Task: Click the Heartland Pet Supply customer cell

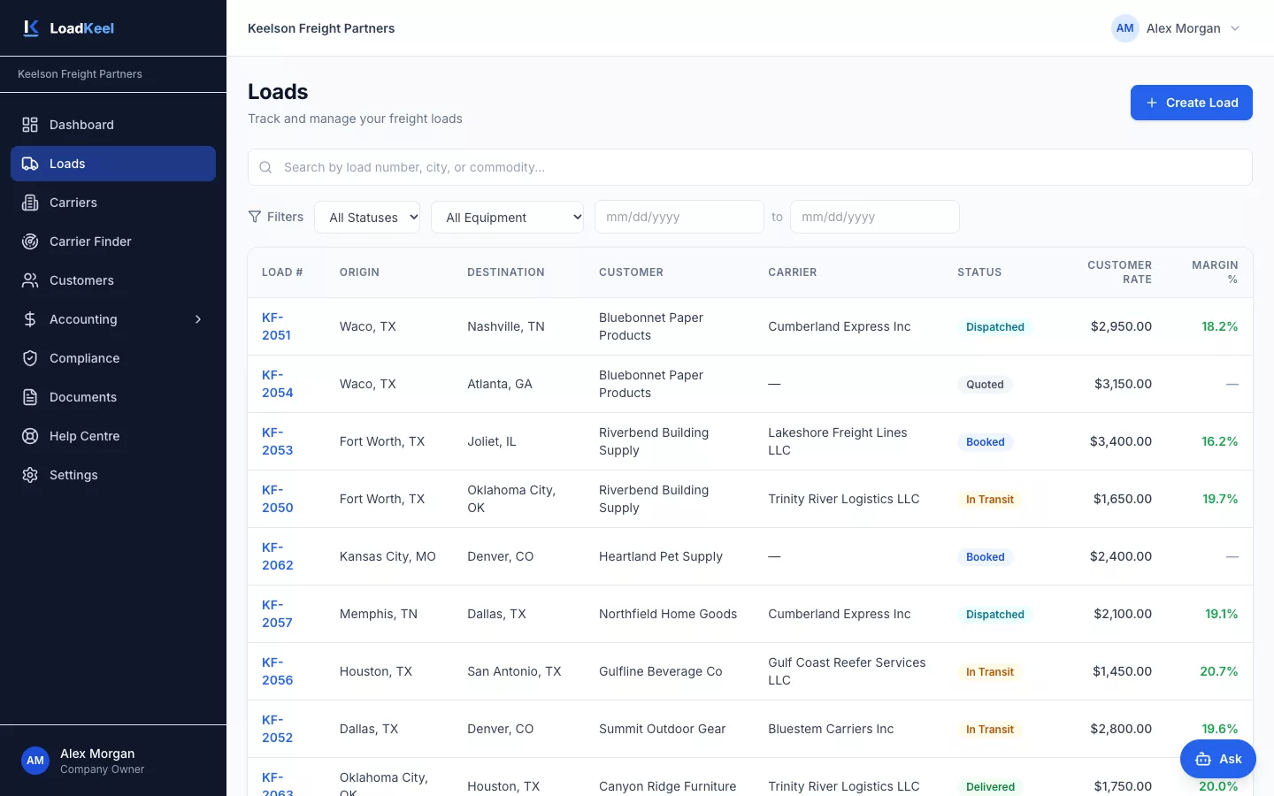Action: point(661,556)
